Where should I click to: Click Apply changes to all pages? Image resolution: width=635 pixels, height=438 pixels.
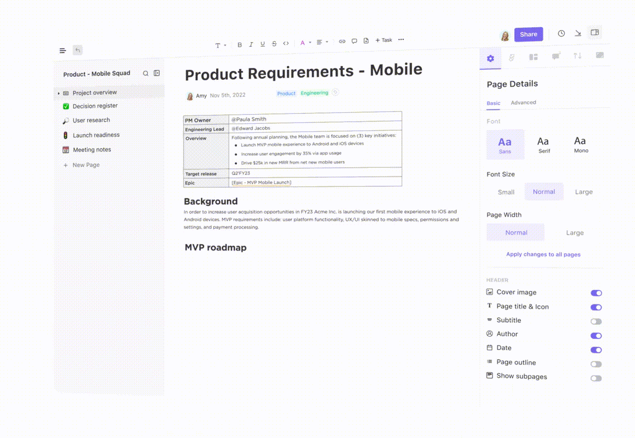tap(543, 254)
